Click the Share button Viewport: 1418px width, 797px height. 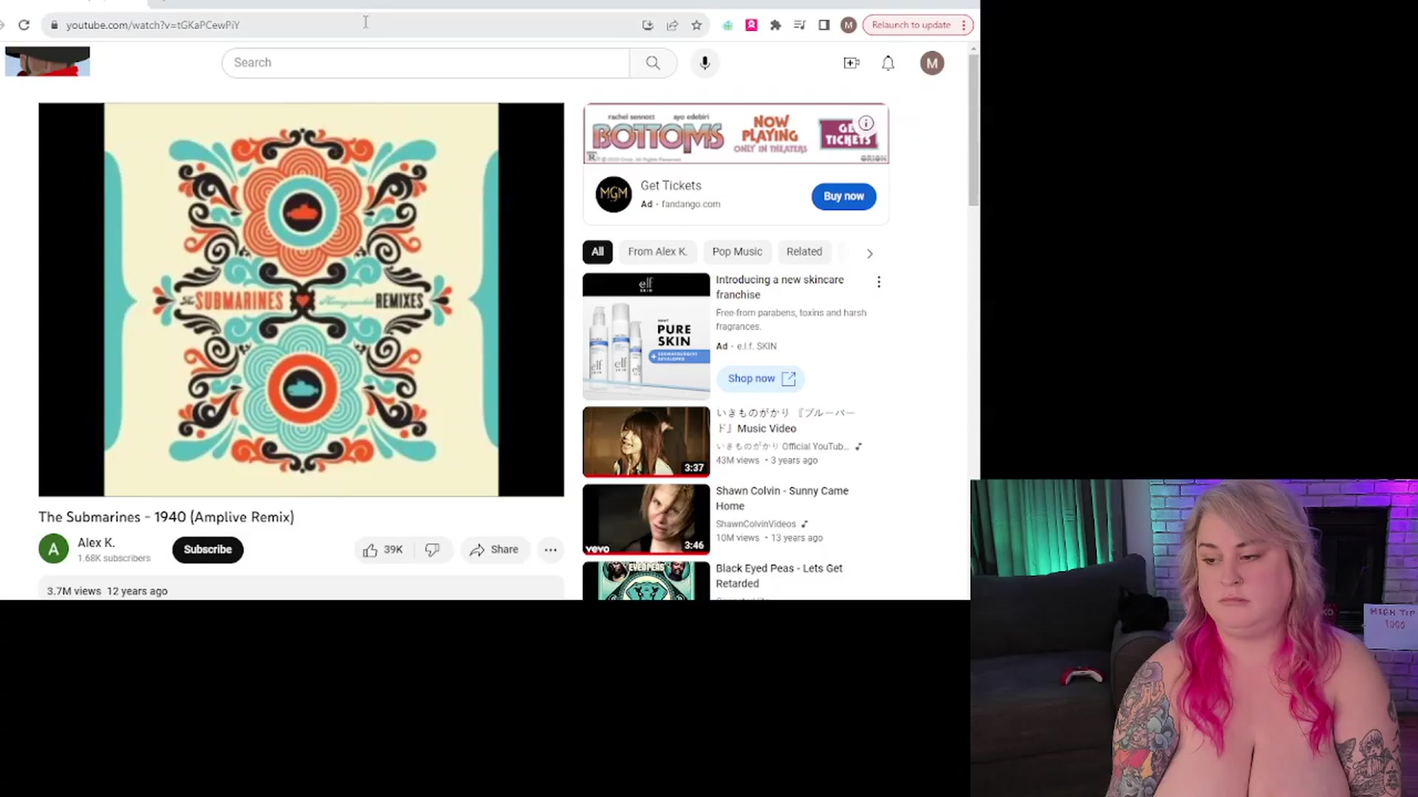(495, 550)
